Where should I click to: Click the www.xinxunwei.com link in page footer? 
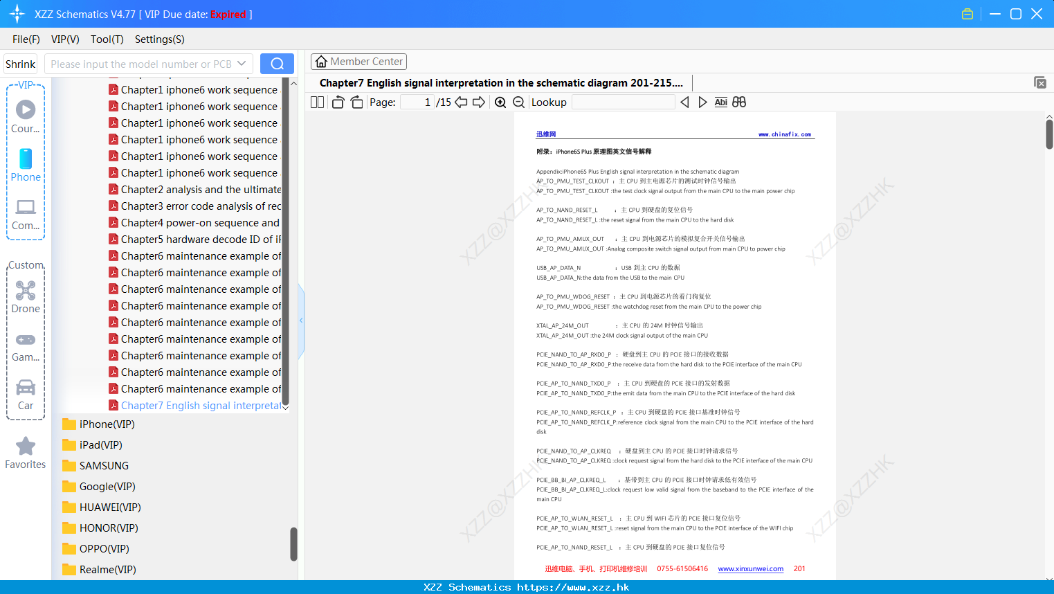coord(750,569)
